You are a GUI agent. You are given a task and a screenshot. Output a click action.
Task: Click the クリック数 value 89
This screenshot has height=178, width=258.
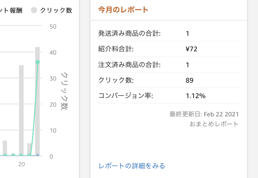190,80
